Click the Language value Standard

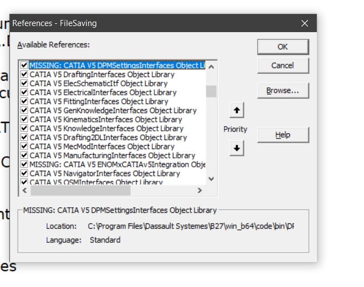105,240
